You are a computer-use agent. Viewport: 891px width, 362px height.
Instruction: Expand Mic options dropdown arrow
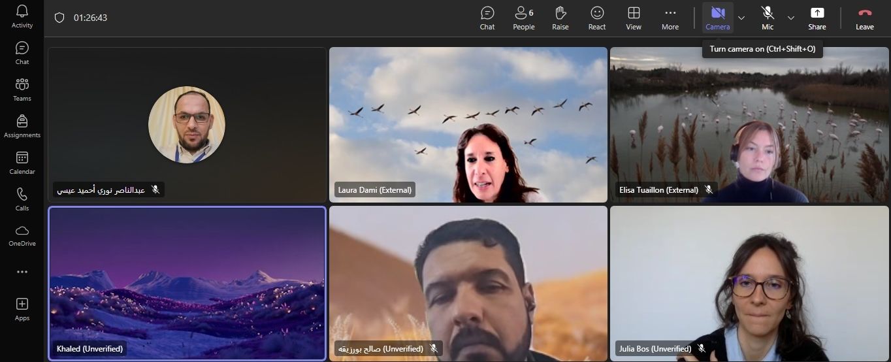pos(791,18)
